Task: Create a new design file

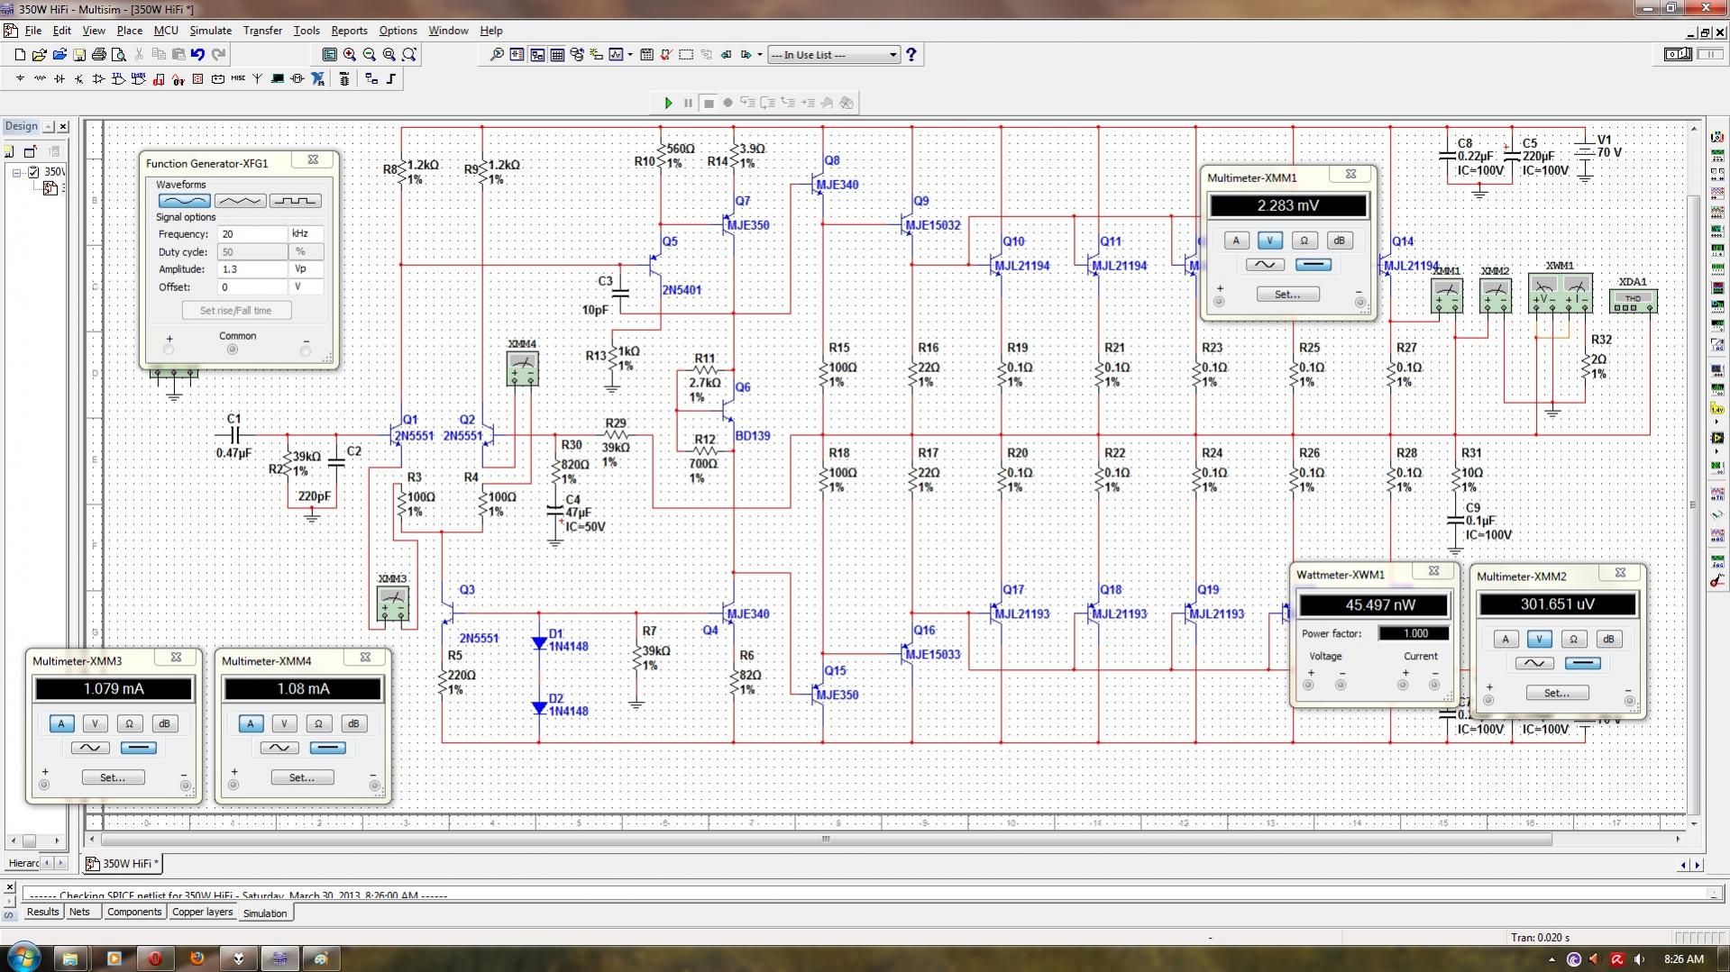Action: [x=20, y=55]
